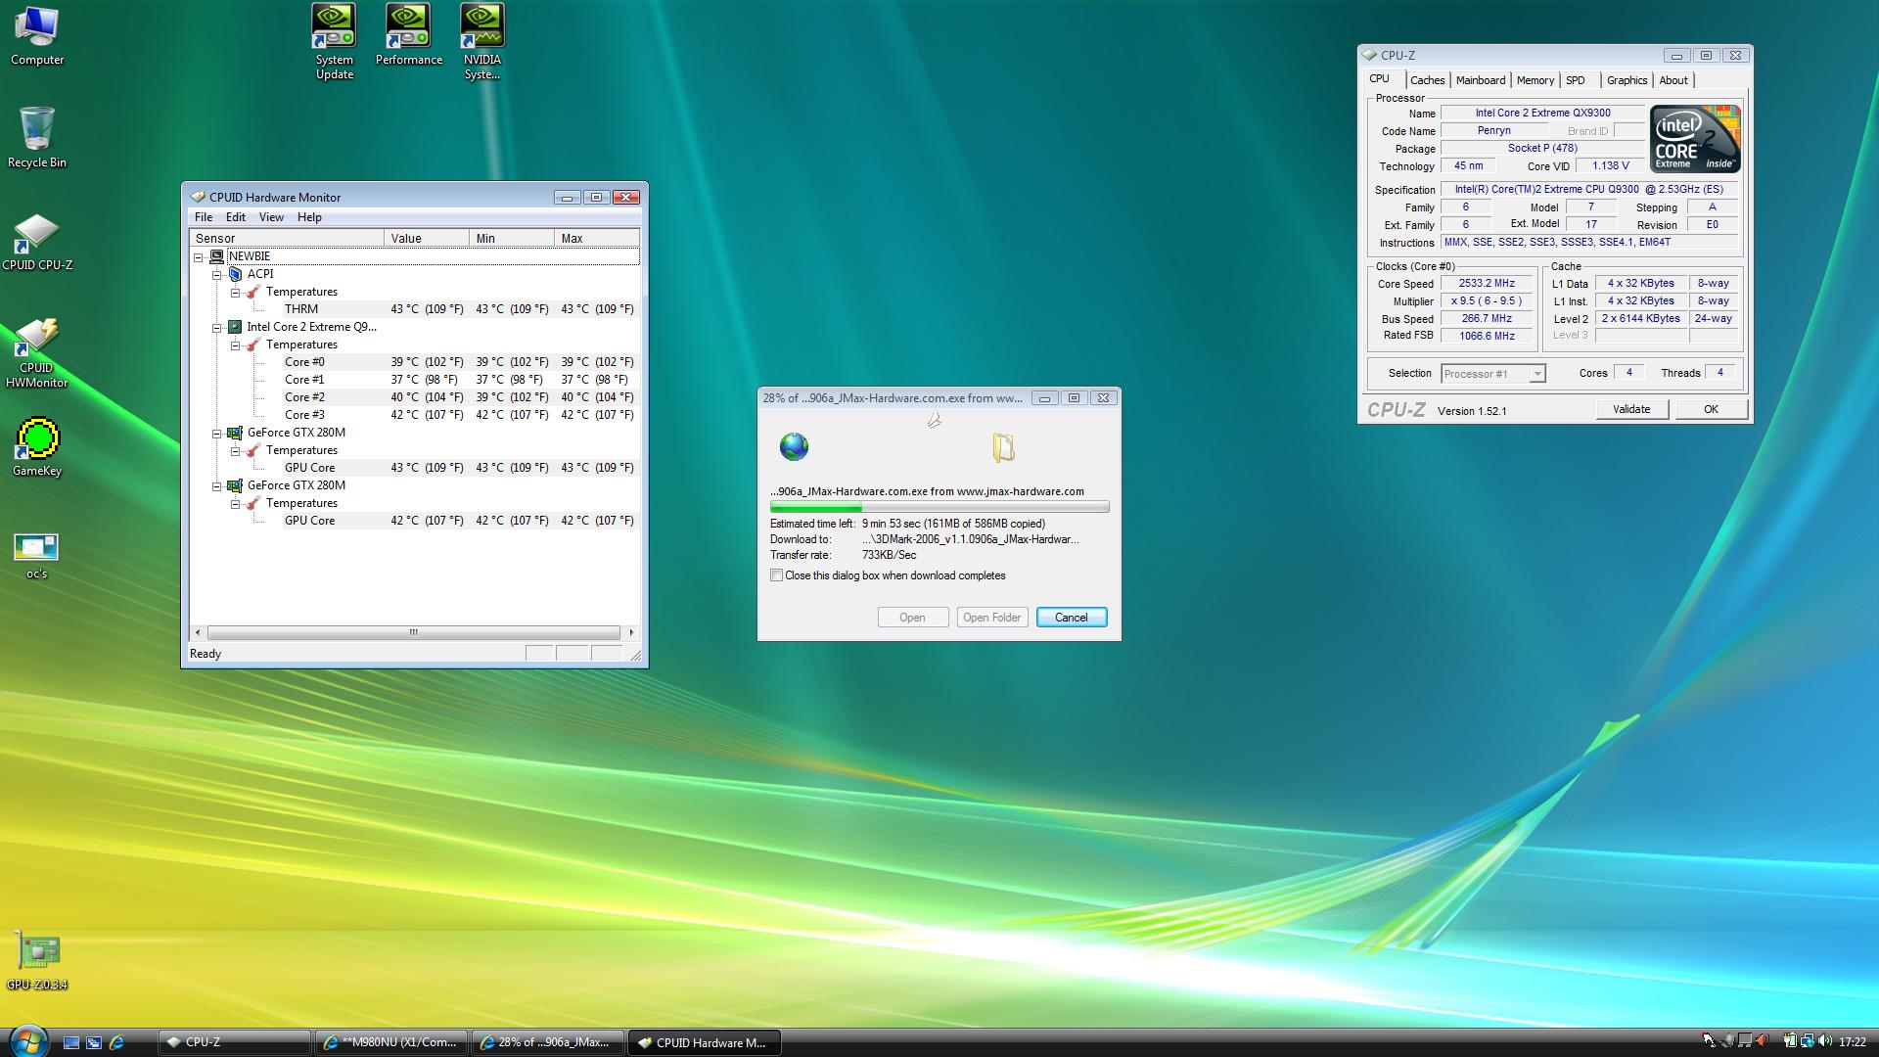Viewport: 1879px width, 1057px height.
Task: Collapse the Intel Core 2 Extreme node
Action: [217, 328]
